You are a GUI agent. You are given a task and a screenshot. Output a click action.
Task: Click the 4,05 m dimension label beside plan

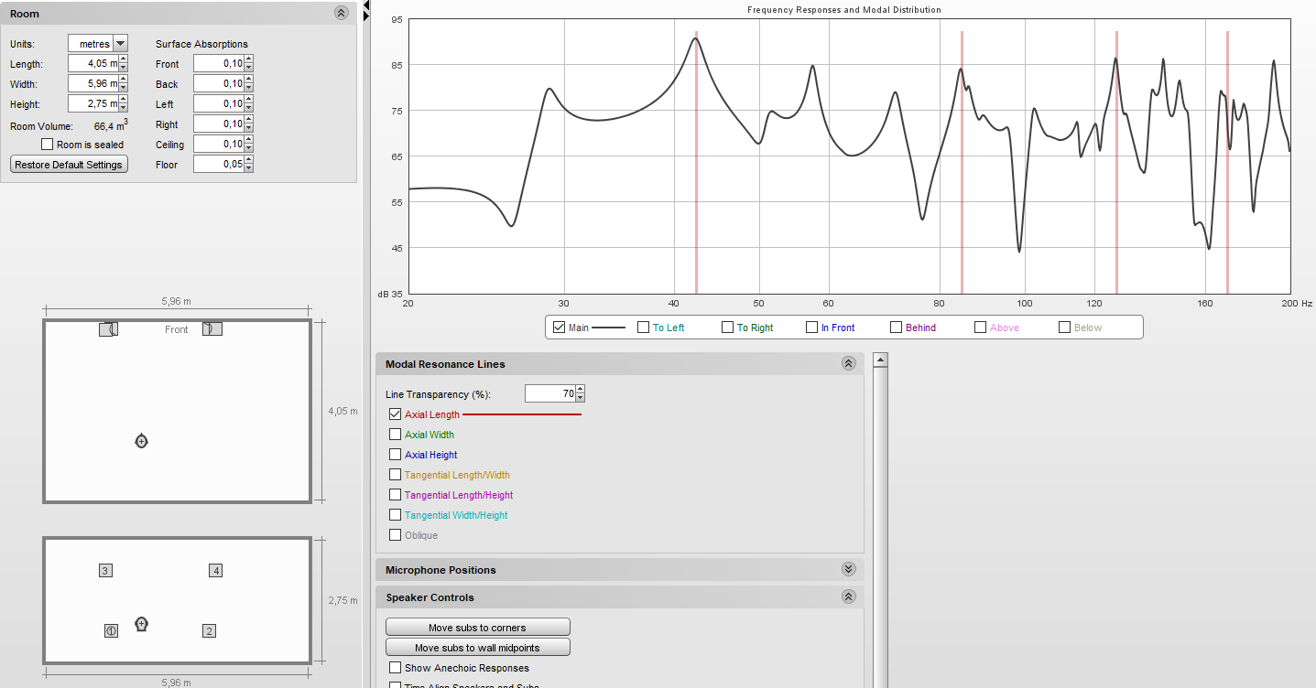pos(343,412)
